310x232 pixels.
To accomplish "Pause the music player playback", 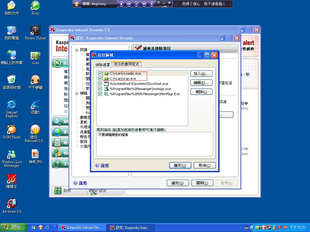I will click(137, 4).
